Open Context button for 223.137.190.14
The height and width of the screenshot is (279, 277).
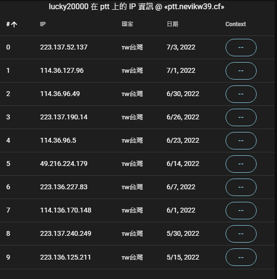click(241, 117)
